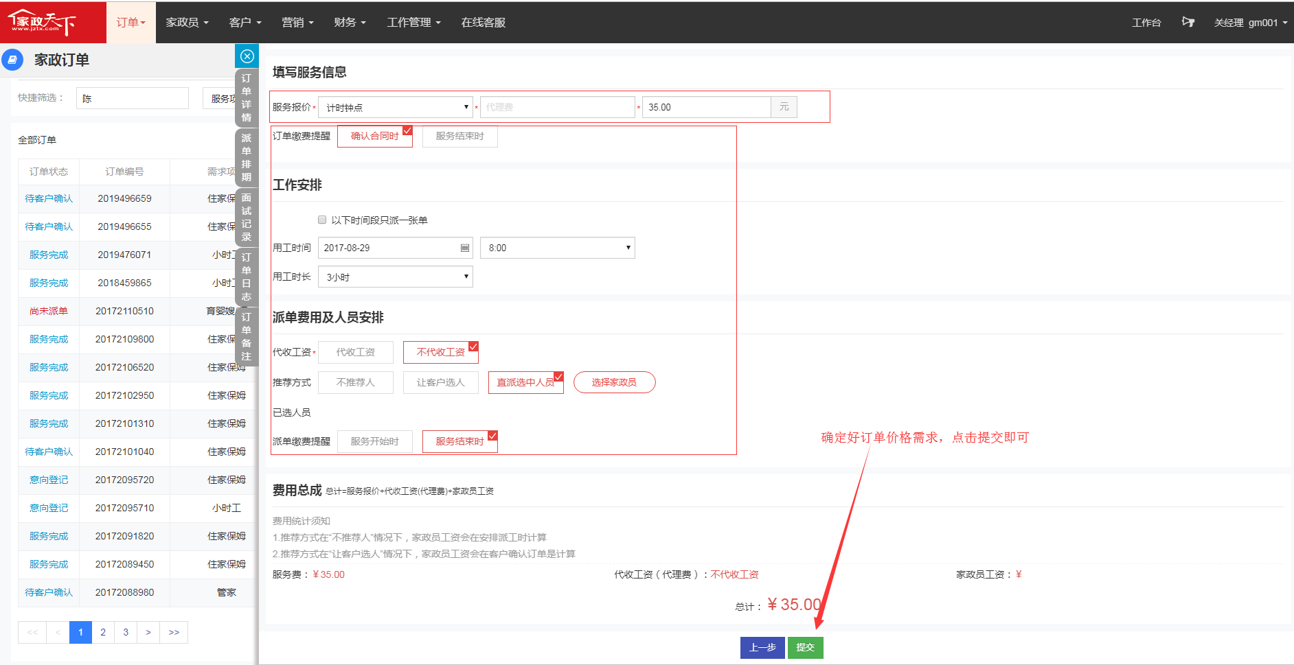Expand the 关经理 gm001 user dropdown
This screenshot has height=665, width=1294.
coord(1250,23)
